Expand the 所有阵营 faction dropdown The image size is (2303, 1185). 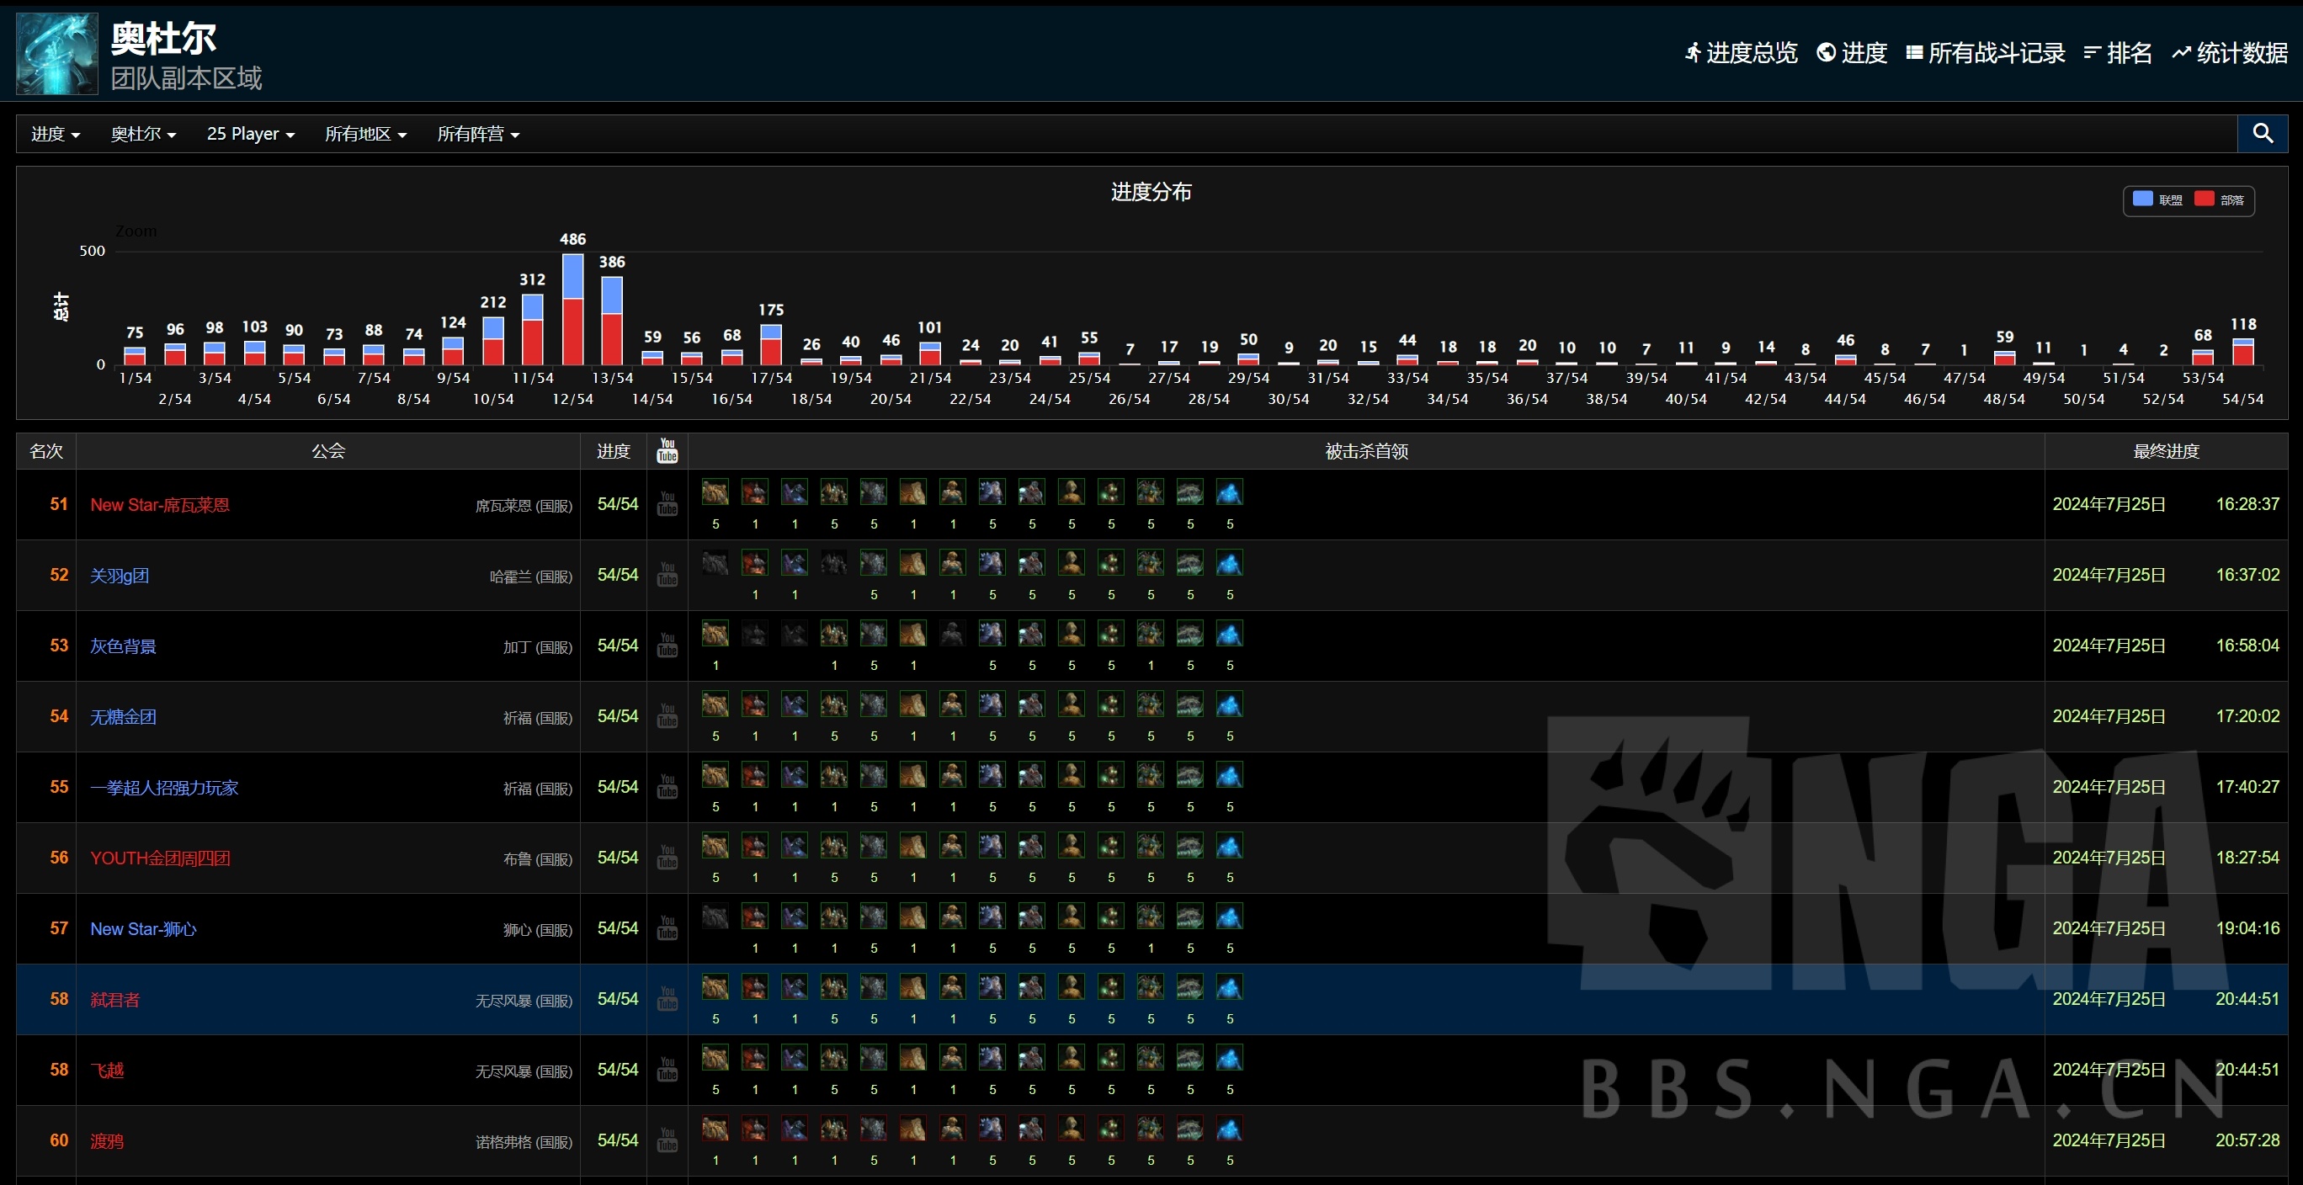point(477,134)
